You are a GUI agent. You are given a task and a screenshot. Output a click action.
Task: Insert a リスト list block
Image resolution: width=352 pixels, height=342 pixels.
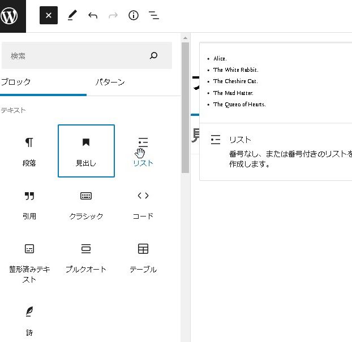tap(143, 151)
